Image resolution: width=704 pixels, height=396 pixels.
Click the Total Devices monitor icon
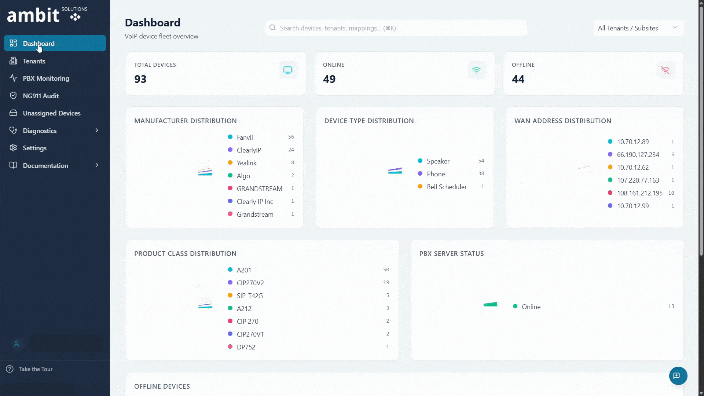tap(288, 70)
